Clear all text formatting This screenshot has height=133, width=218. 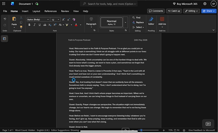pyautogui.click(x=74, y=20)
